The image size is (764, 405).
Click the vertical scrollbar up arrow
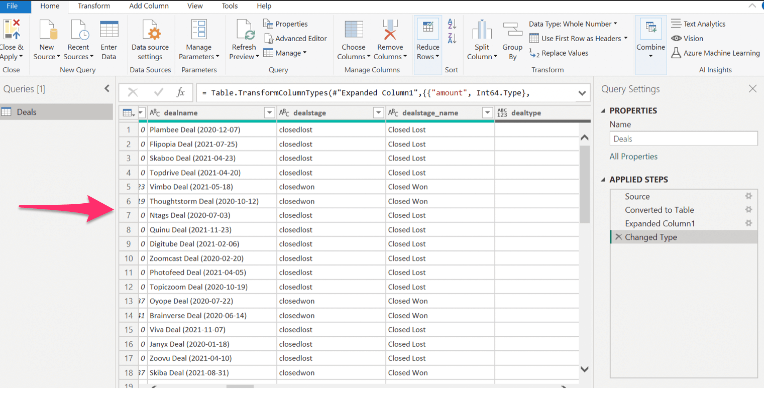[585, 138]
